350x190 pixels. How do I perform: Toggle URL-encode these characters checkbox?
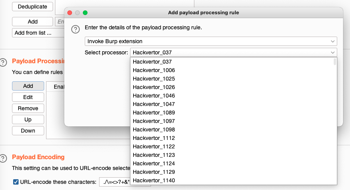16,182
